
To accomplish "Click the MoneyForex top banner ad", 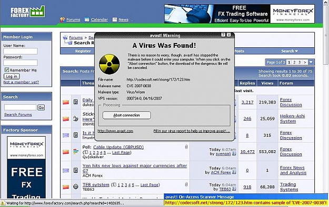I will click(240, 14).
